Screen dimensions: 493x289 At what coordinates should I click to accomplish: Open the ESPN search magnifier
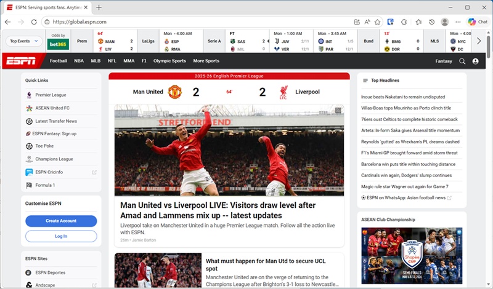pyautogui.click(x=462, y=61)
